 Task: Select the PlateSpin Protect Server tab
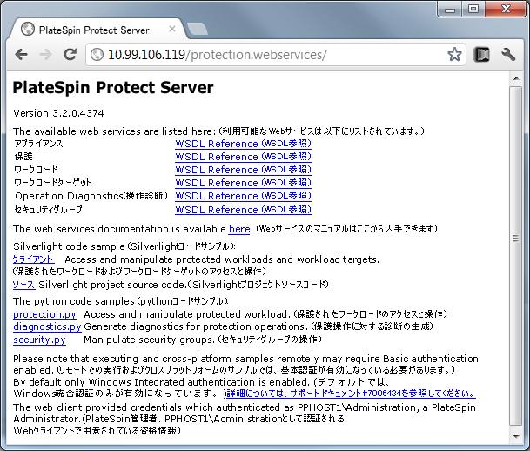pyautogui.click(x=98, y=30)
